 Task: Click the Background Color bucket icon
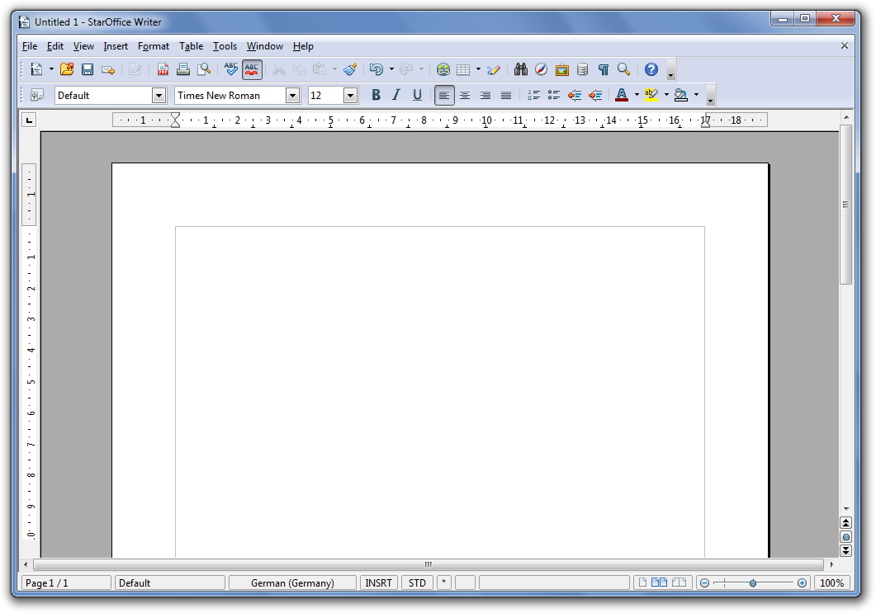coord(681,96)
